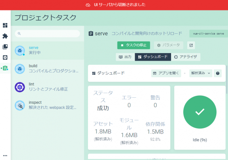Click the プロジェクトタスク page title
The image size is (228, 160).
[x=45, y=18]
